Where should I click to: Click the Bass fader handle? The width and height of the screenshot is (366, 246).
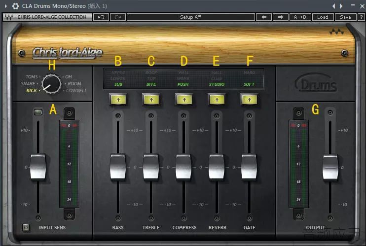[x=118, y=167]
